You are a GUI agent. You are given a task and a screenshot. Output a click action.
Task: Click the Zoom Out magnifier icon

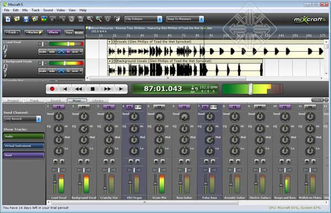click(90, 19)
